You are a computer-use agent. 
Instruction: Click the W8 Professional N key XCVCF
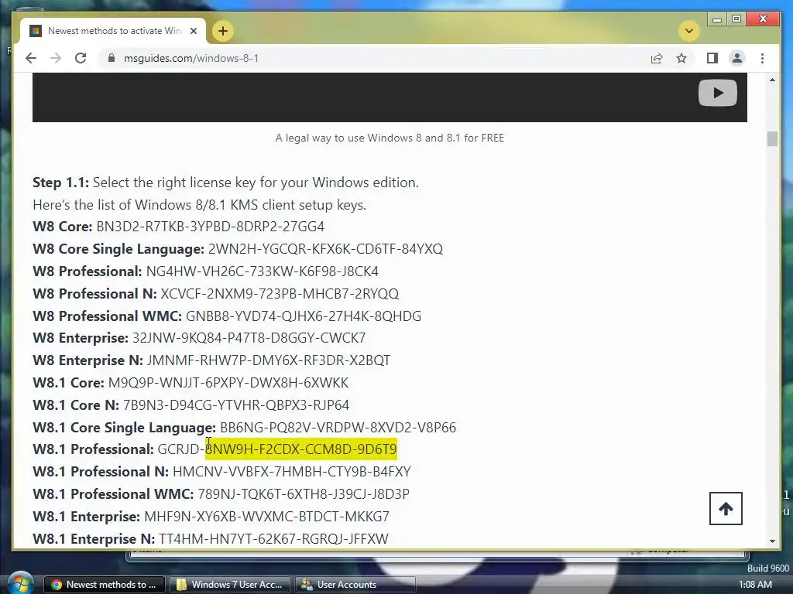[x=280, y=293]
